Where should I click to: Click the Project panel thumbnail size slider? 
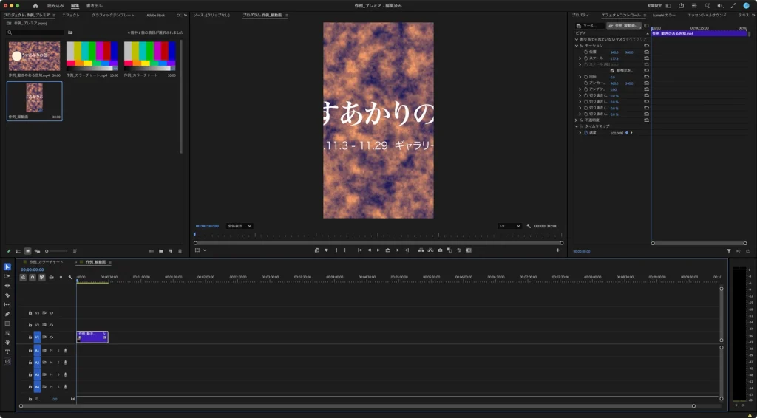click(x=56, y=251)
